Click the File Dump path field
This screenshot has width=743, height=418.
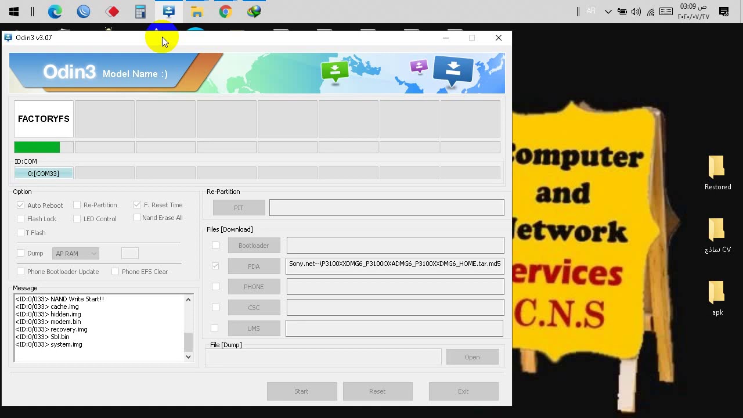click(x=323, y=357)
